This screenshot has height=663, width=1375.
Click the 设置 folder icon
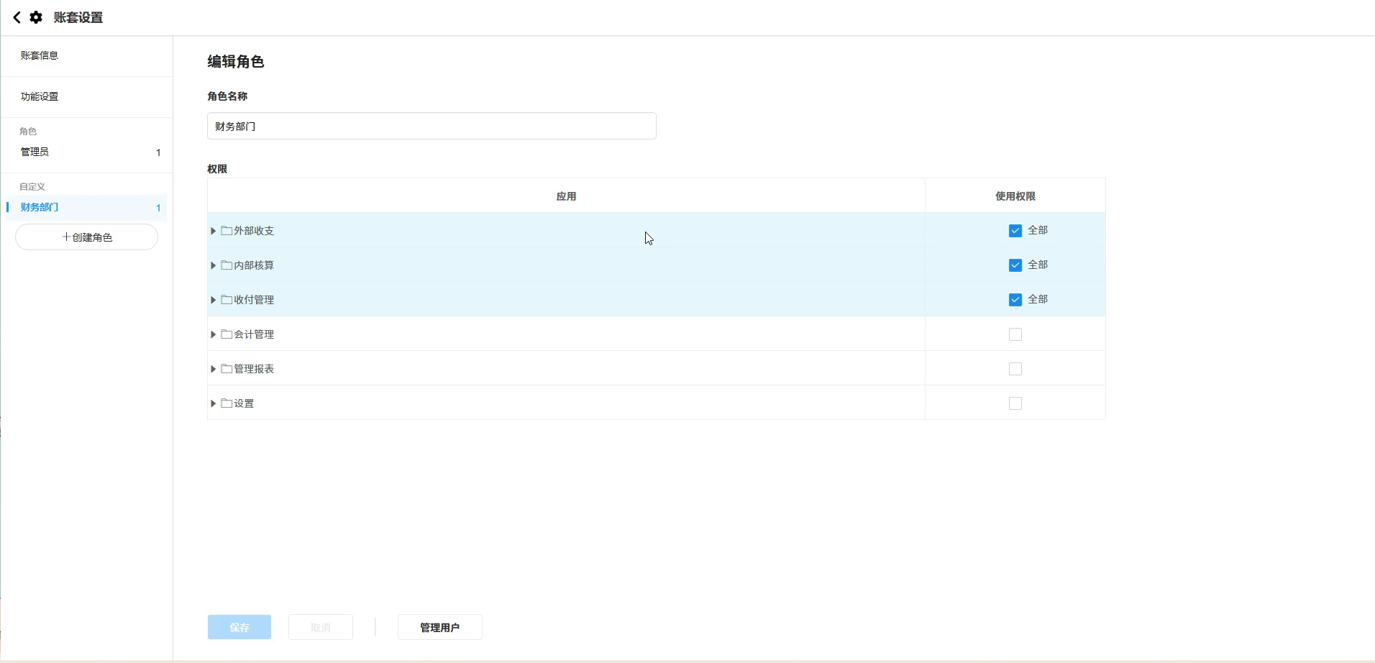(227, 403)
